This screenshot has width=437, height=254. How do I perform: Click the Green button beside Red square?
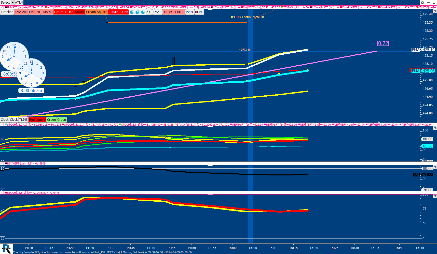click(x=51, y=120)
